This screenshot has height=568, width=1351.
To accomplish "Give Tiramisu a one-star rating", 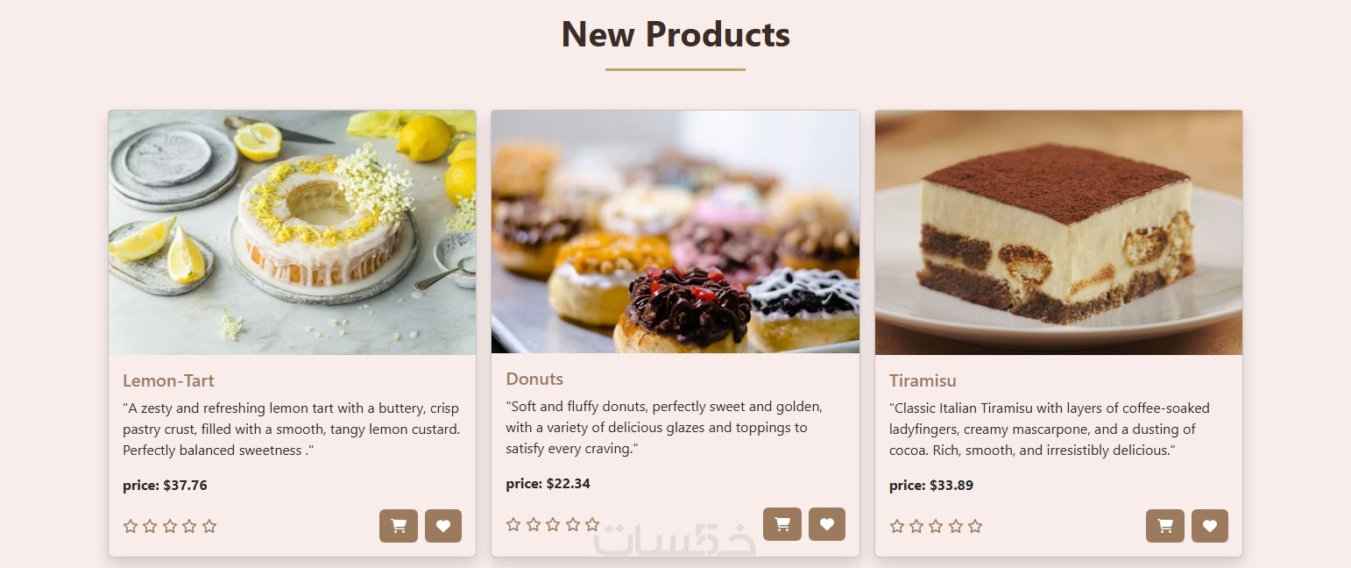I will [x=897, y=526].
